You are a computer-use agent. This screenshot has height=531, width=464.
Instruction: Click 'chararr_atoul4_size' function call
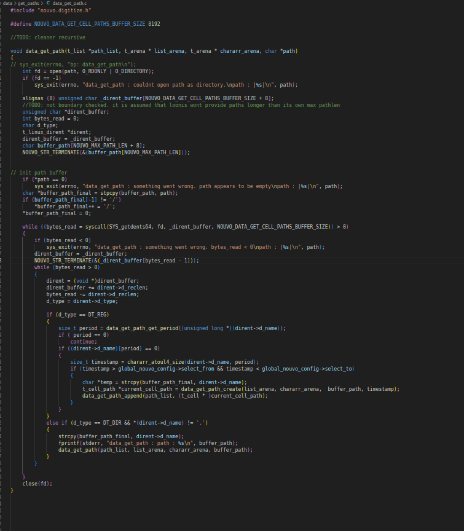155,362
